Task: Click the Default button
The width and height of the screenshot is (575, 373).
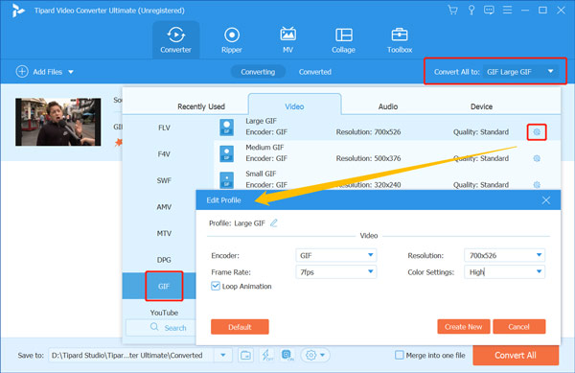Action: click(x=240, y=327)
